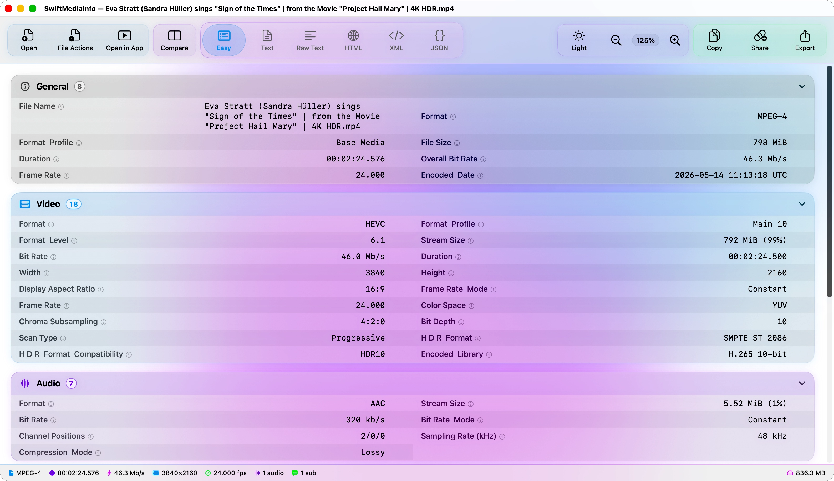This screenshot has width=834, height=481.
Task: Collapse the General section
Action: click(x=802, y=87)
